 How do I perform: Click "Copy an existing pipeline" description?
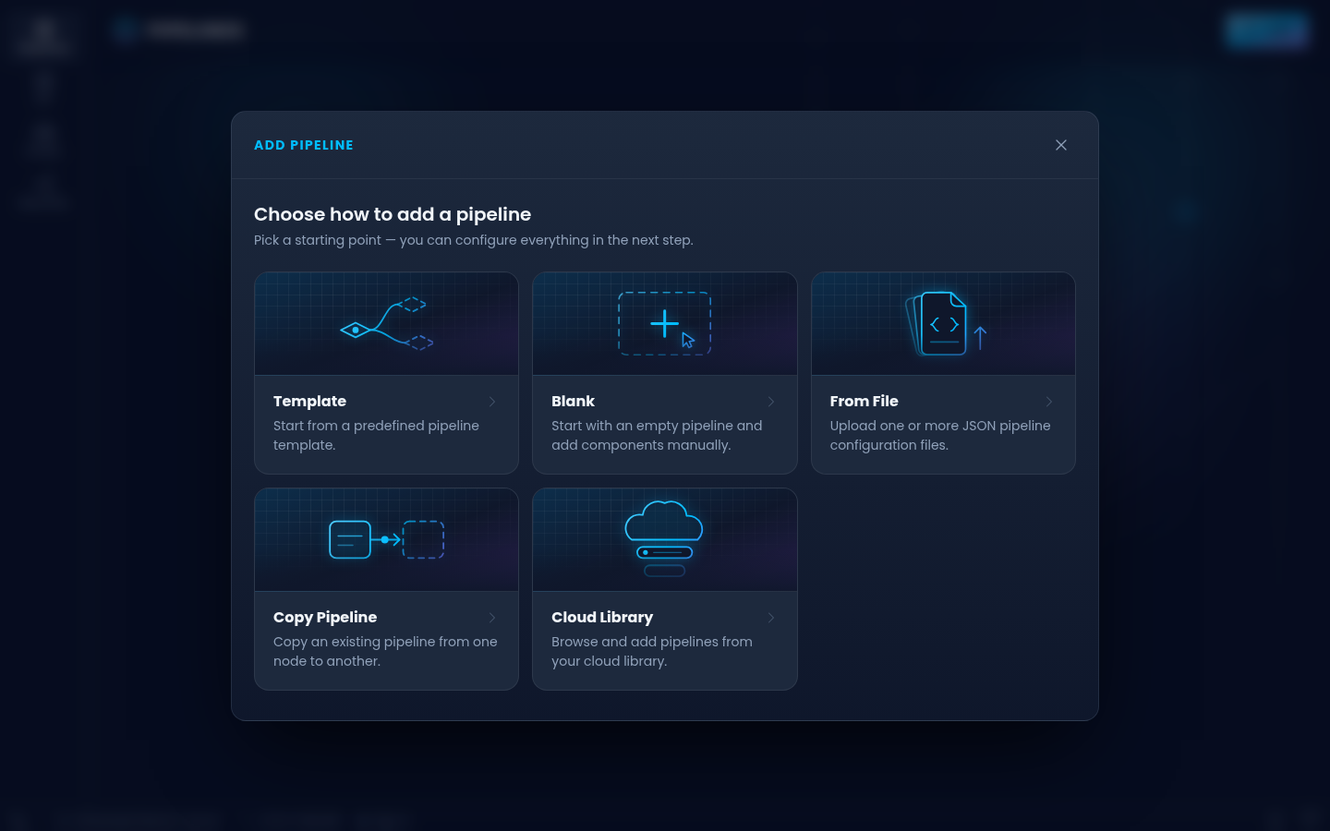(x=385, y=651)
